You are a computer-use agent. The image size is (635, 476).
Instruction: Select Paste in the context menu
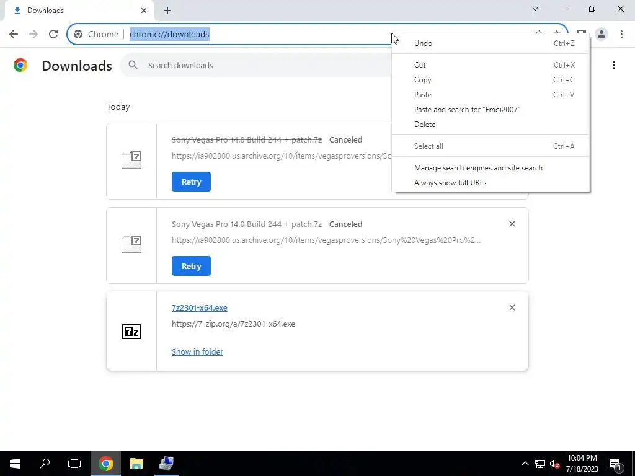tap(491, 95)
